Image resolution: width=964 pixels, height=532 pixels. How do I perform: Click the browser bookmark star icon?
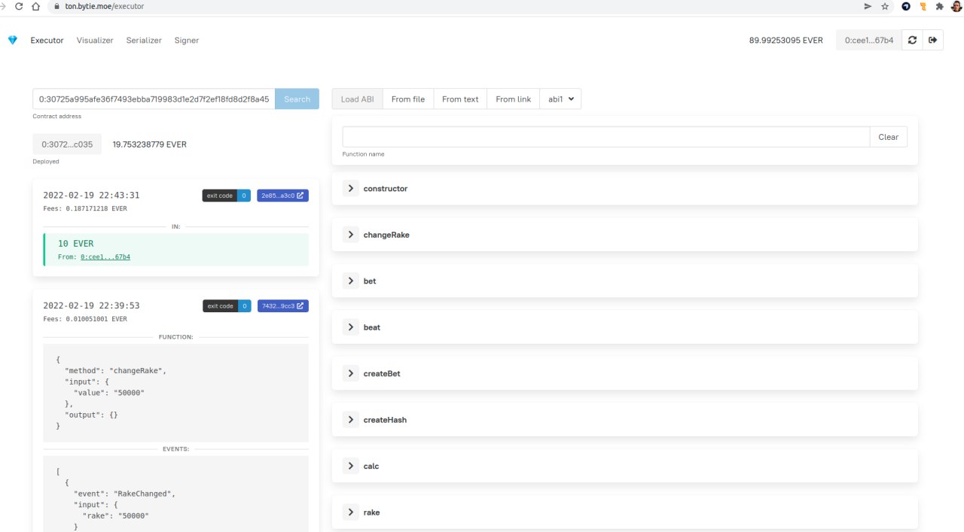(885, 6)
